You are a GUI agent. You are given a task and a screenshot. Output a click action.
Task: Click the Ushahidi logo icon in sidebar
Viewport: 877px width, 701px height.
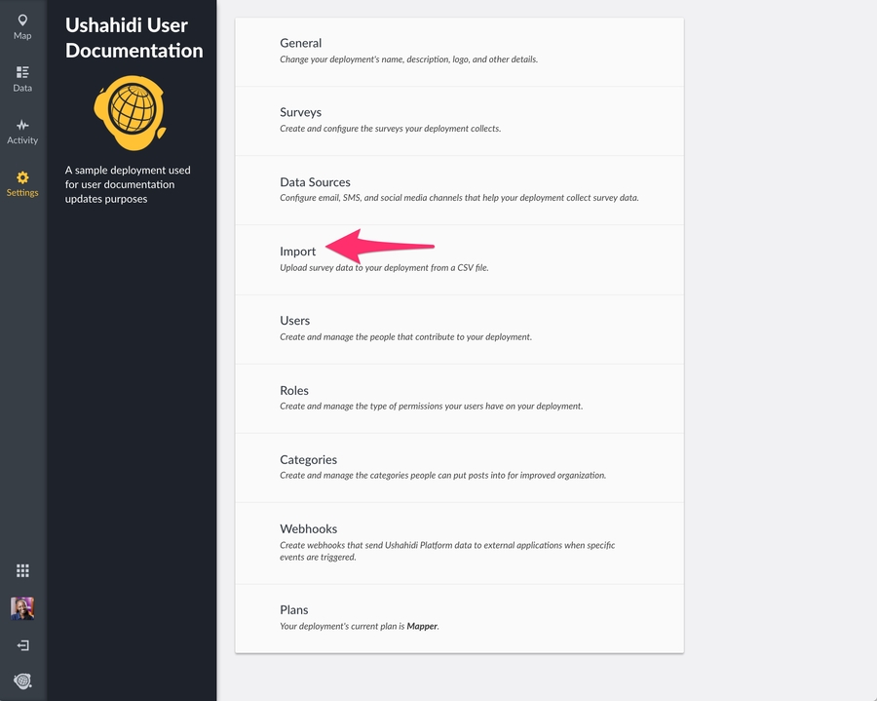[x=22, y=681]
